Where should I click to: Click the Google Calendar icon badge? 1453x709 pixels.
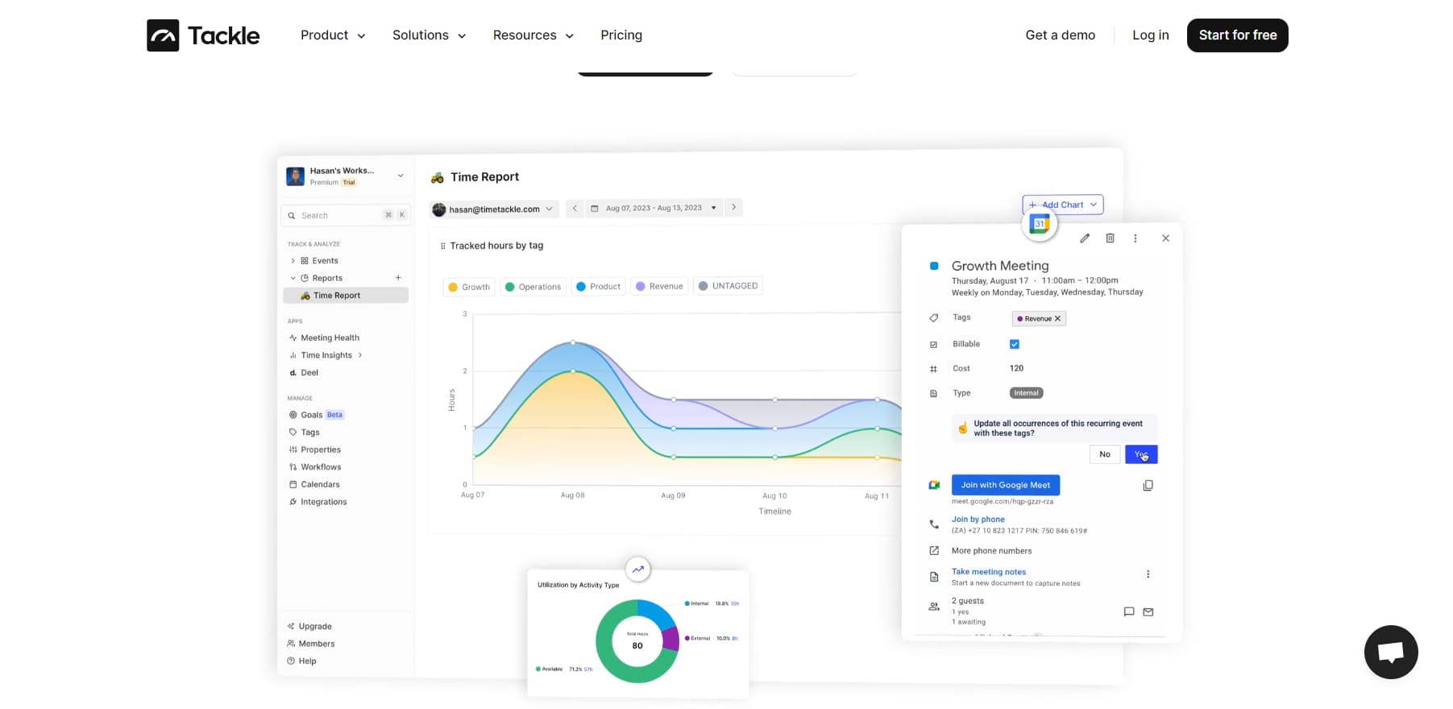point(1040,224)
